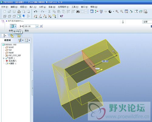Viewport: 152px width, 122px height.
Task: Open the 窗口 (Window) menu
Action: click(84, 7)
